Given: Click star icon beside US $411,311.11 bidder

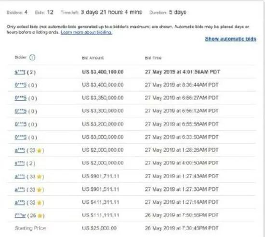Looking at the screenshot, I should click(39, 202).
